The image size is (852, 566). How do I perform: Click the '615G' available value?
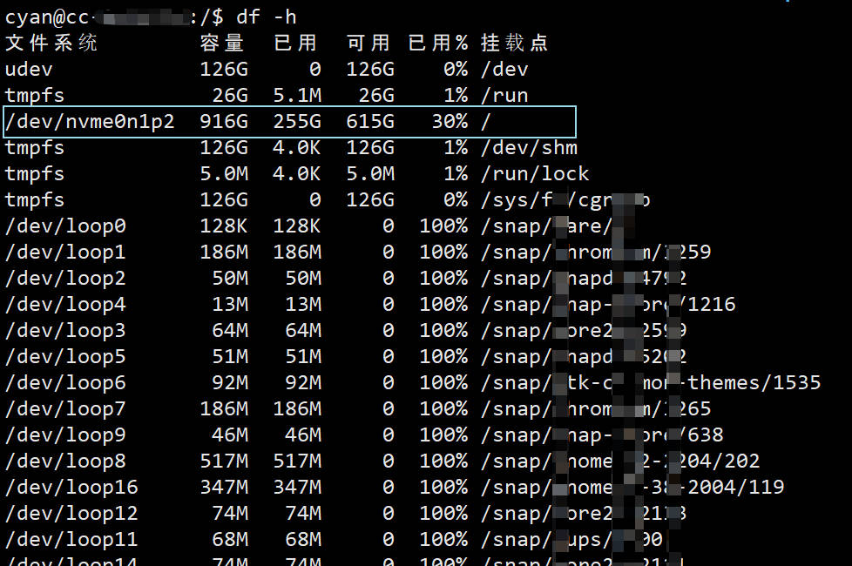(x=370, y=122)
